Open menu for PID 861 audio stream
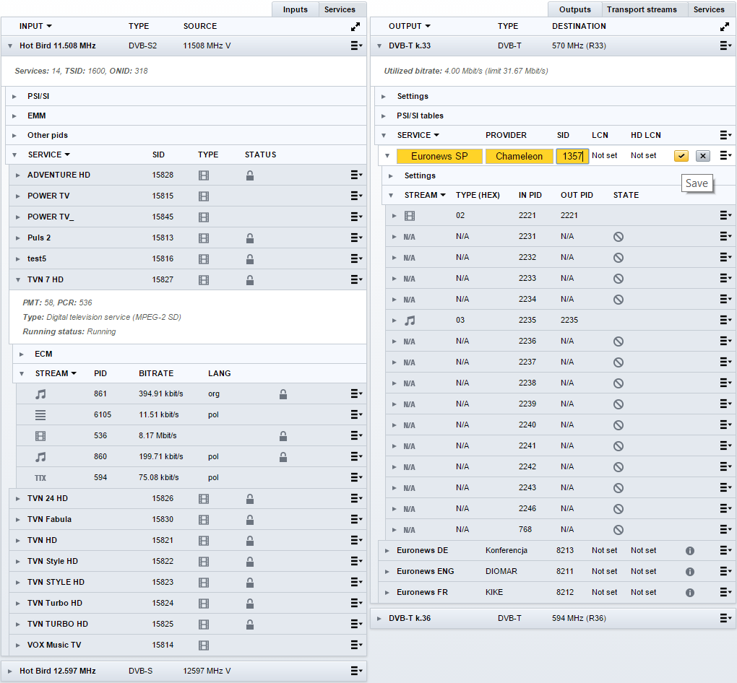This screenshot has height=683, width=737. point(356,393)
